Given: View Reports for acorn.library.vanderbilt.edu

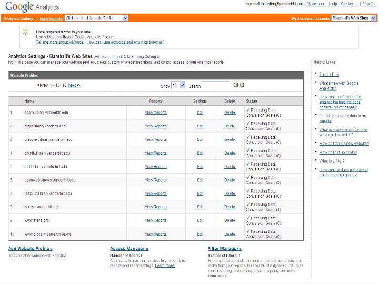Looking at the screenshot, I should tap(156, 113).
